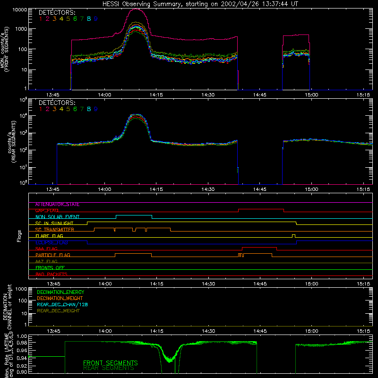This screenshot has width=378, height=378.
Task: Click the ATTENUATOR_STATE flag label
Action: [x=57, y=204]
